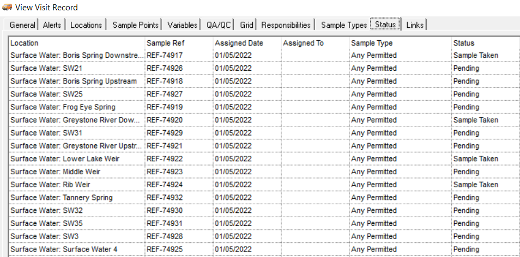Switch to the General tab
The height and width of the screenshot is (257, 520).
click(22, 25)
